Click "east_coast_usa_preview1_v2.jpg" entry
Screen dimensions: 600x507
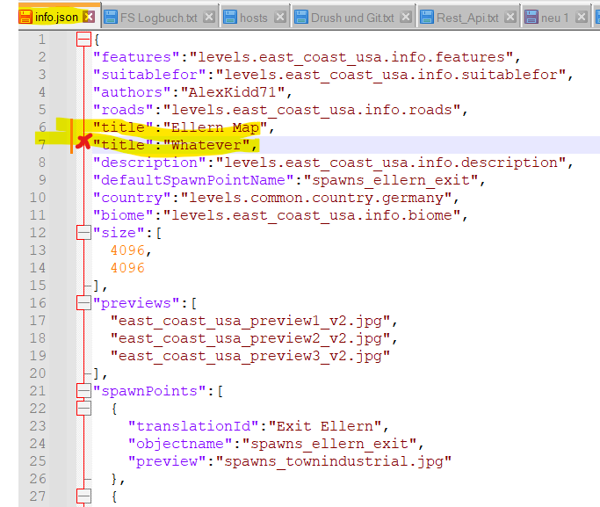(x=250, y=321)
